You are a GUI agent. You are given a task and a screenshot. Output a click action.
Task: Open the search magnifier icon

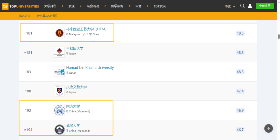click(242, 6)
